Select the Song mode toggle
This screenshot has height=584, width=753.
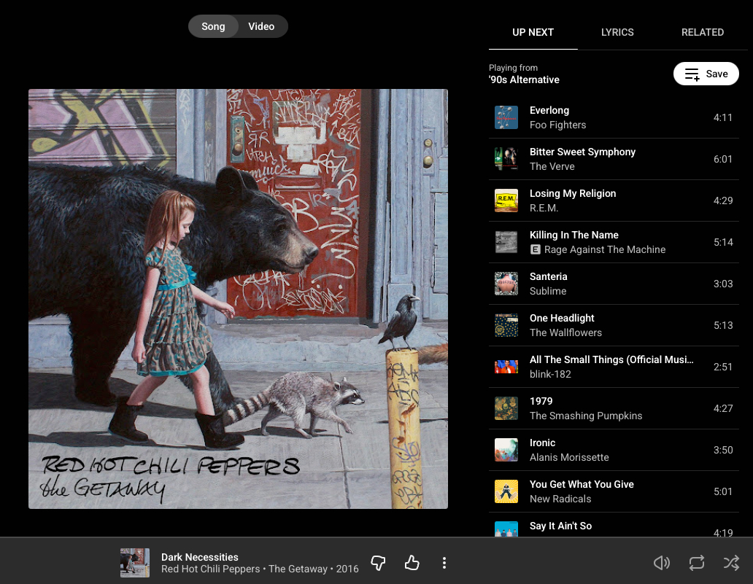213,26
